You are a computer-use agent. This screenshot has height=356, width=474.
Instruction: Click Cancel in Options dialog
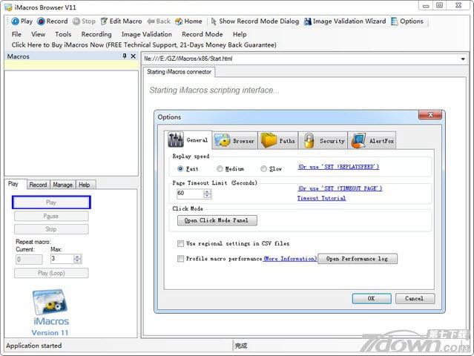(415, 299)
